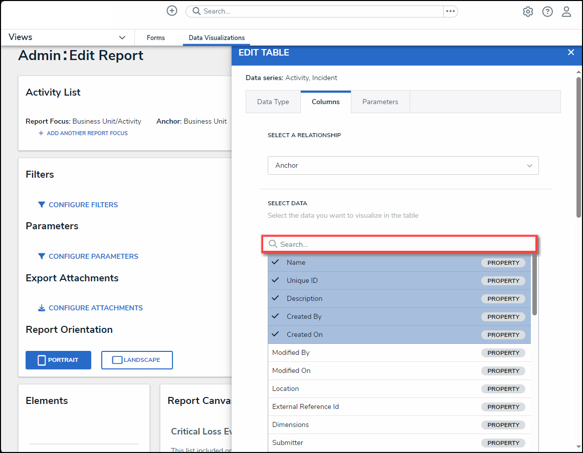Image resolution: width=583 pixels, height=453 pixels.
Task: Choose Landscape report orientation
Action: click(x=137, y=360)
